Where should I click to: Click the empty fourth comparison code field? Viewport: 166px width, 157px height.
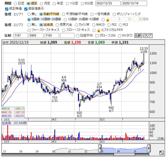67,36
